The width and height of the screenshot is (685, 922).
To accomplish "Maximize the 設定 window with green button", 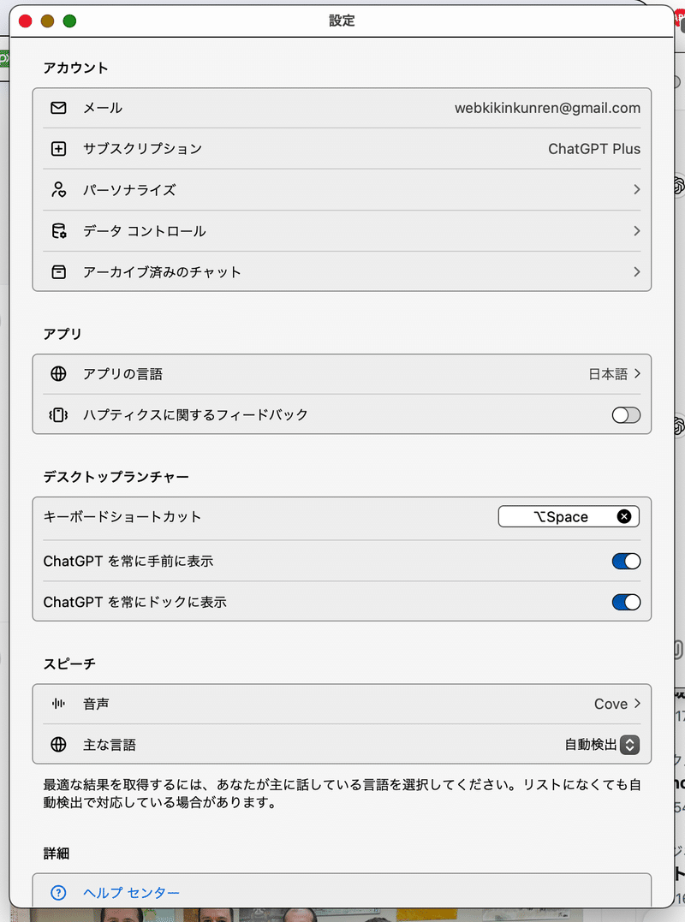I will pos(69,21).
